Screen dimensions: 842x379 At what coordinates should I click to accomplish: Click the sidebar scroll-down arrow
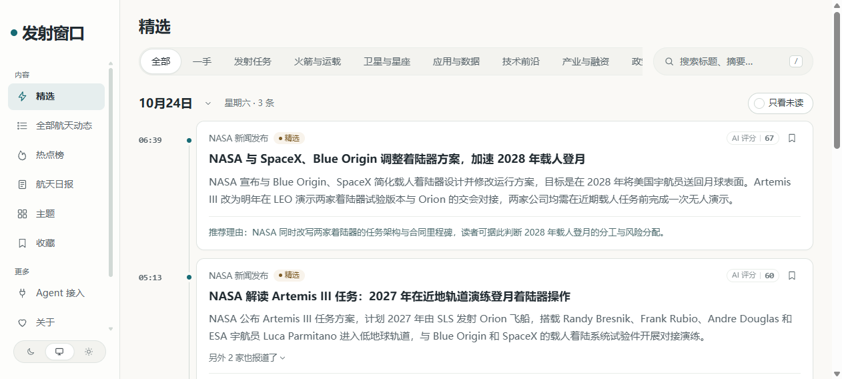pyautogui.click(x=111, y=329)
